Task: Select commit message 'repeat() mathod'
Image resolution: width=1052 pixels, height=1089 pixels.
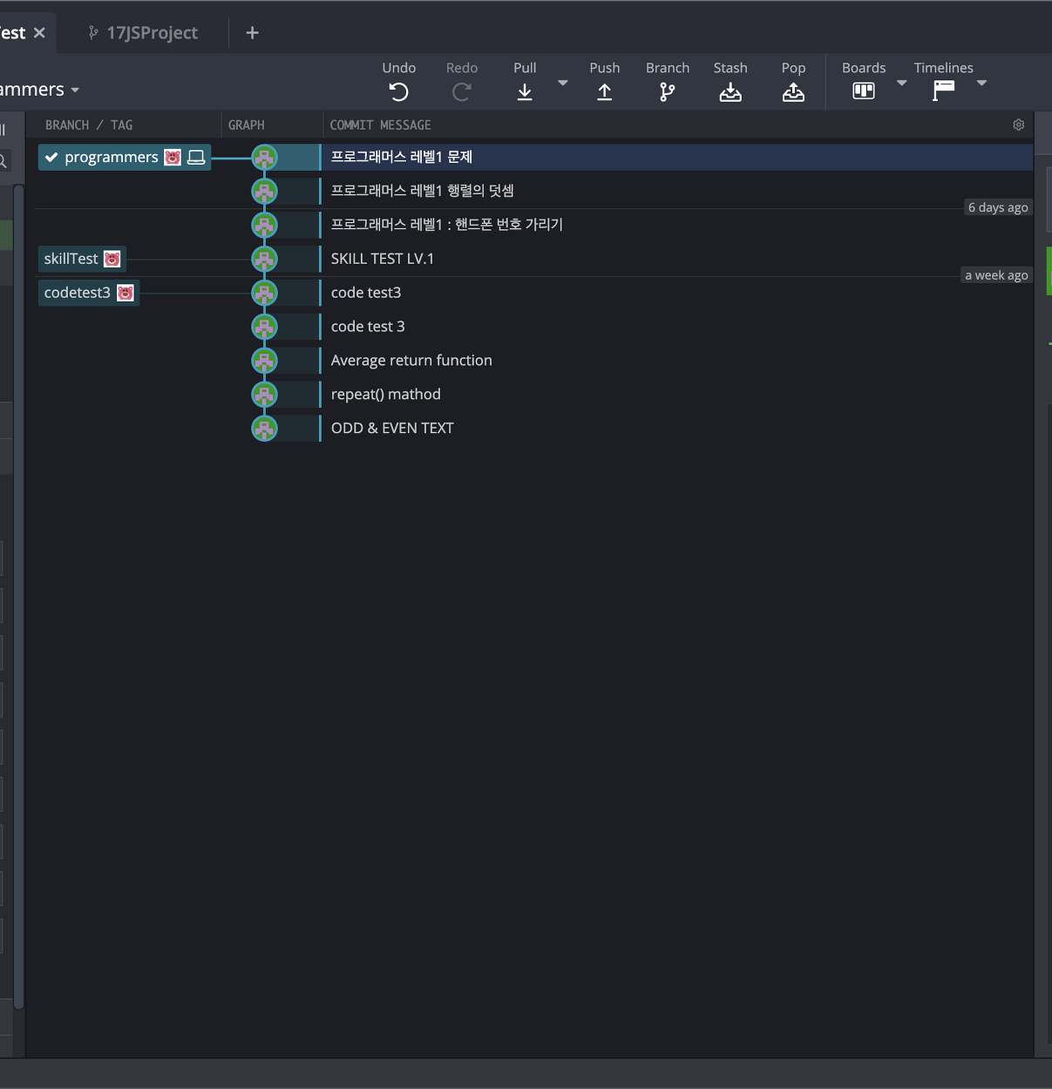Action: (386, 395)
